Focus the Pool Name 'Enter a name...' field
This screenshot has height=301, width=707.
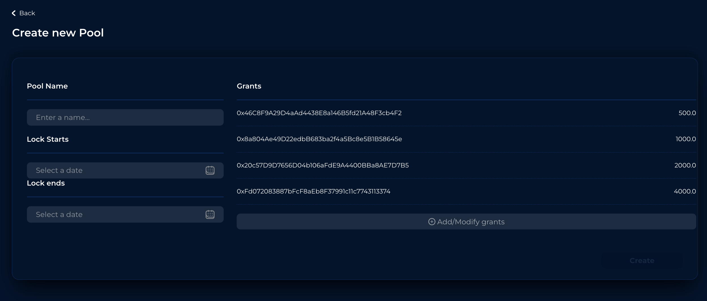coord(125,117)
